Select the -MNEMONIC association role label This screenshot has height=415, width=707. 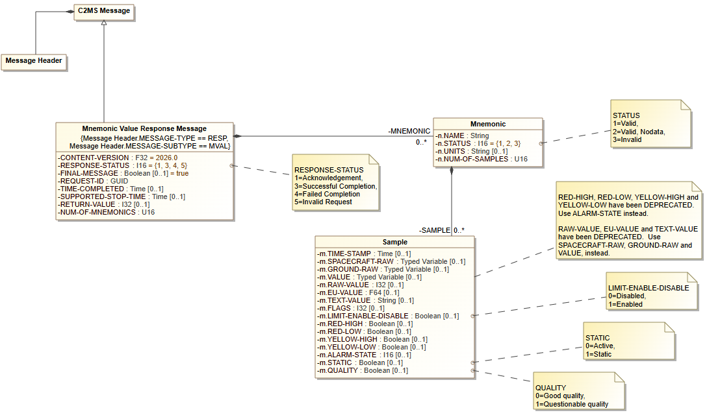point(409,131)
